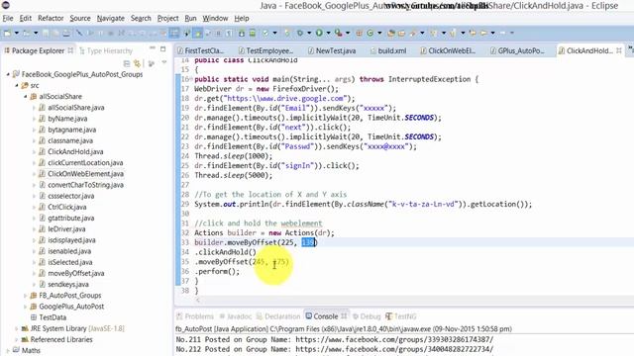Open the Source menu
The height and width of the screenshot is (356, 634).
pyautogui.click(x=80, y=18)
